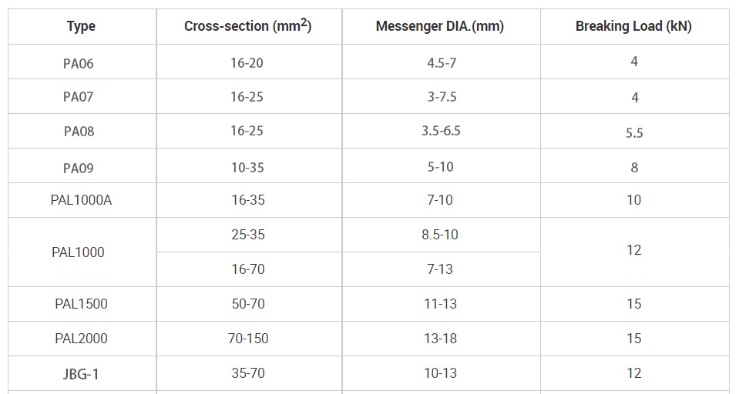Viewport: 739px width, 394px height.
Task: Click the merged PAL1000 type cell
Action: coord(82,252)
